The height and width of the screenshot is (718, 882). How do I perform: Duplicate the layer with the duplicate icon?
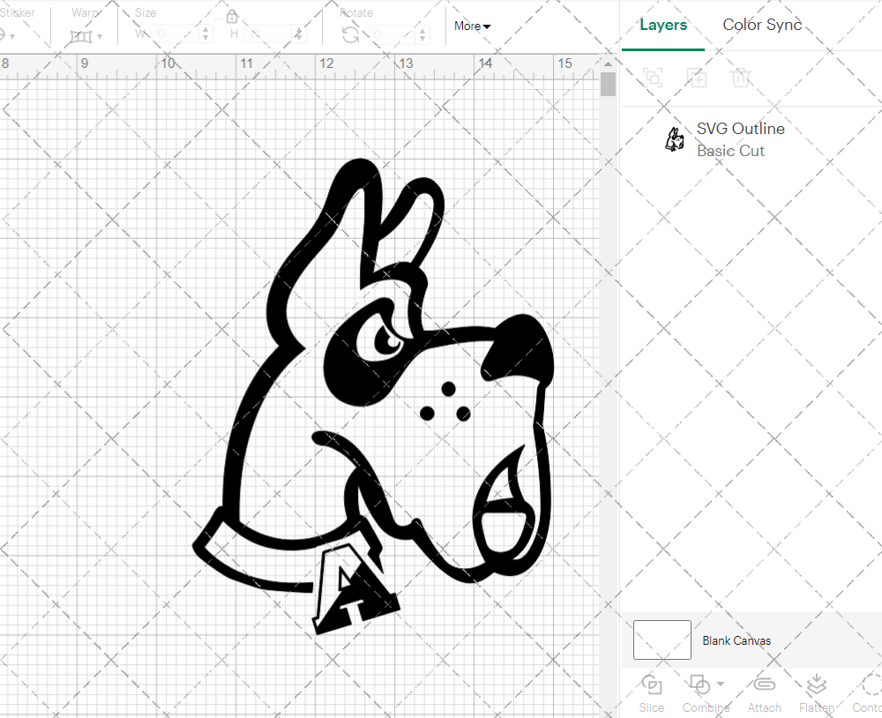tap(697, 78)
